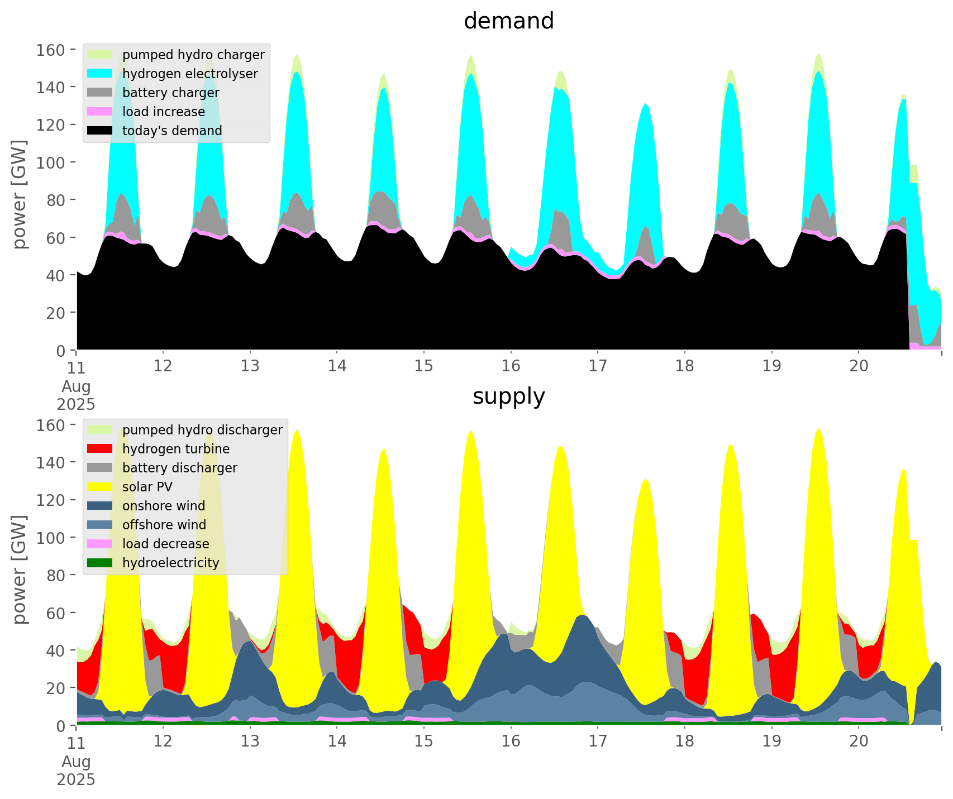Viewport: 953px width, 799px height.
Task: Click the battery discharger legend label
Action: pos(179,468)
